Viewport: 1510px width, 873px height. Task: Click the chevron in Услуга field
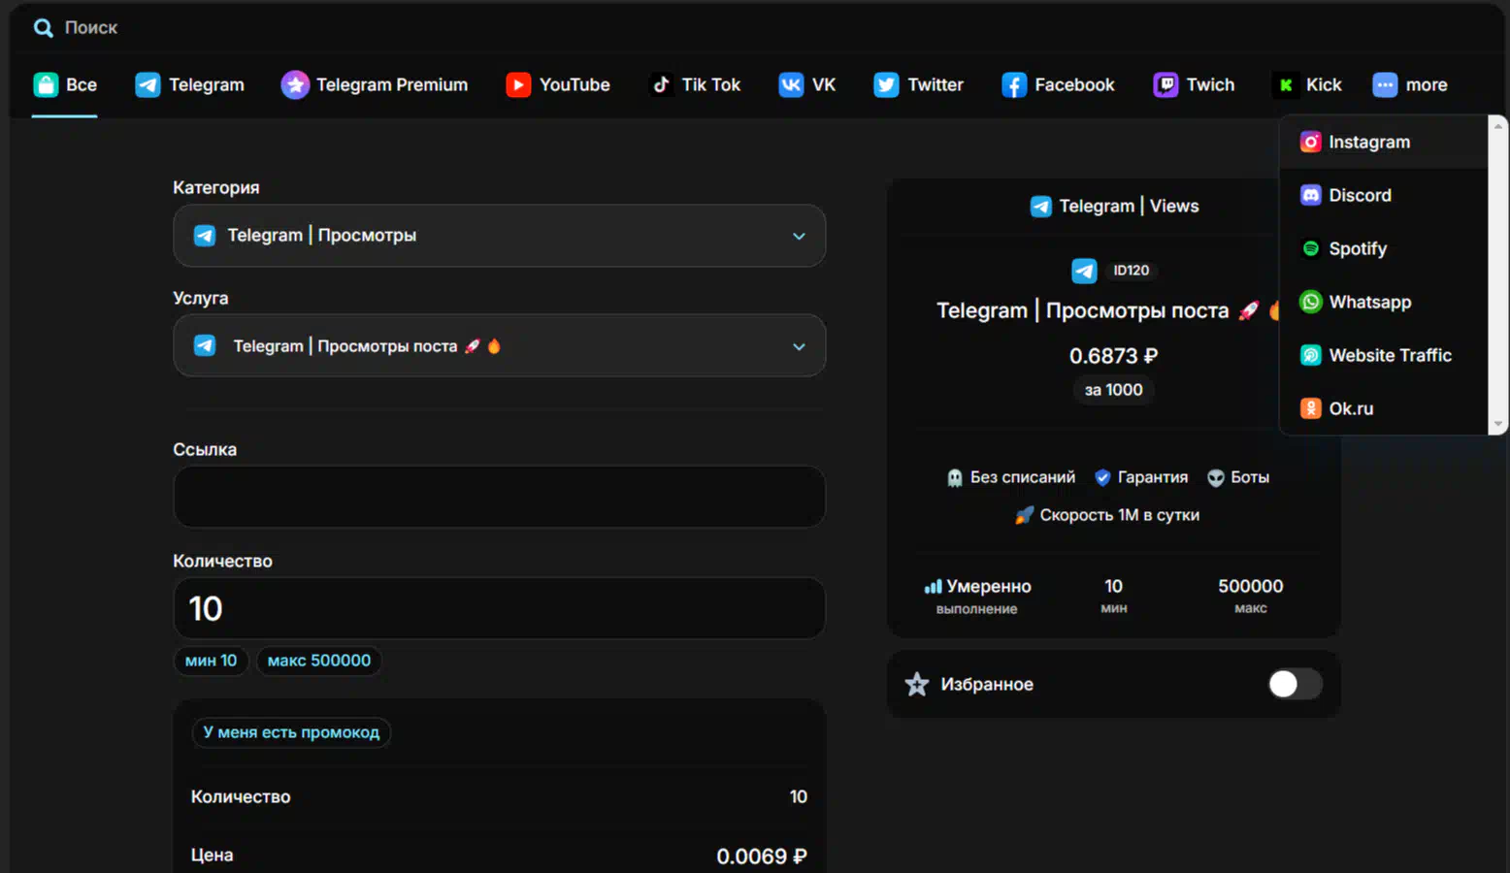point(799,346)
